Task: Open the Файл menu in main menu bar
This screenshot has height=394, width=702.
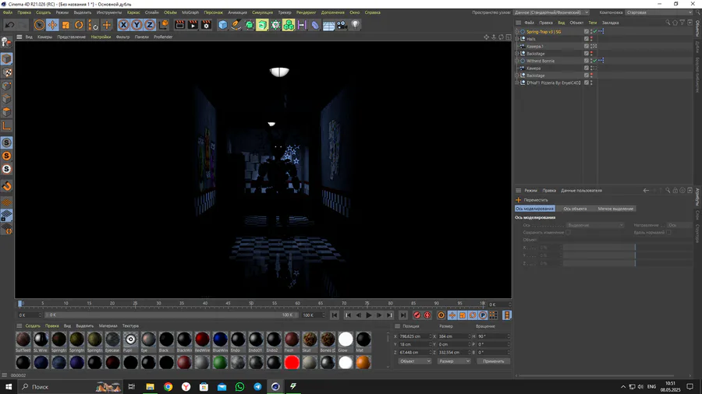Action: (8, 12)
